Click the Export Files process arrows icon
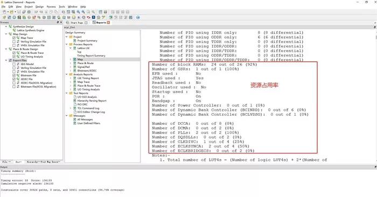The width and height of the screenshot is (377, 197). point(10,60)
